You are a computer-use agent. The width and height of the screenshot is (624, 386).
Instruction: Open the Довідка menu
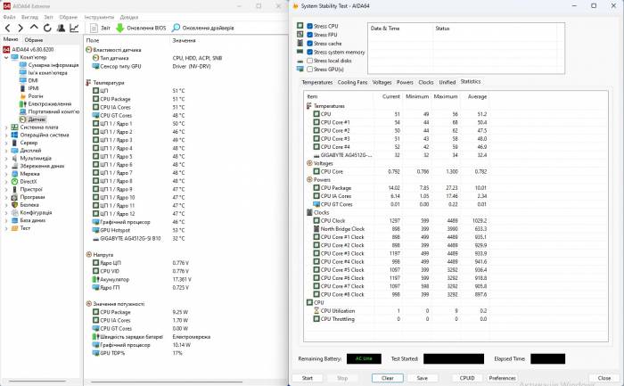[129, 17]
